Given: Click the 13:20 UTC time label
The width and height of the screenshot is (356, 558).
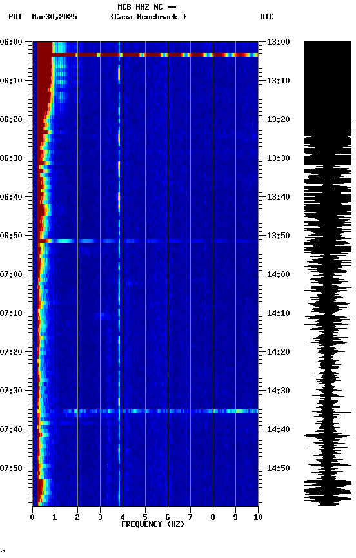Looking at the screenshot, I should [279, 119].
